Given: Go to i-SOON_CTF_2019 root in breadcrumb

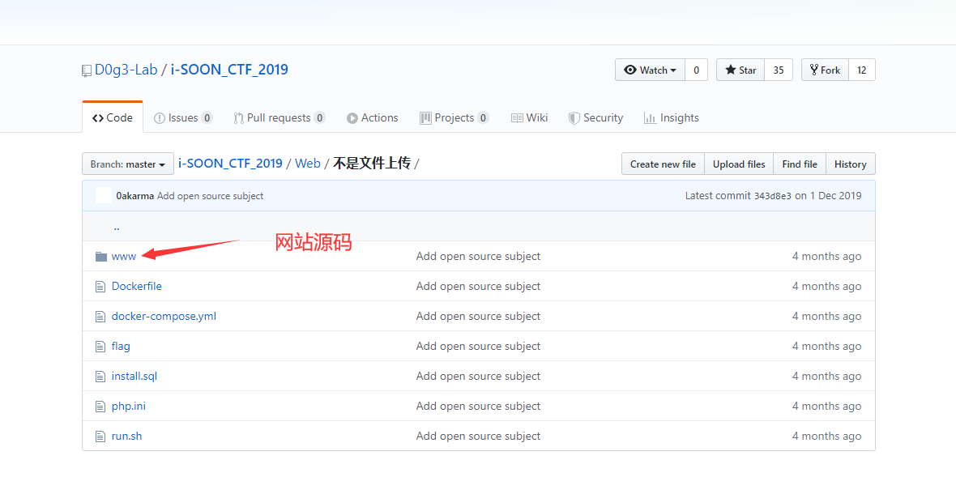Looking at the screenshot, I should [x=230, y=164].
